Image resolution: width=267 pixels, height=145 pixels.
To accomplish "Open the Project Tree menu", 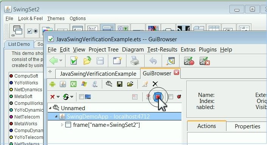I will pyautogui.click(x=103, y=50).
